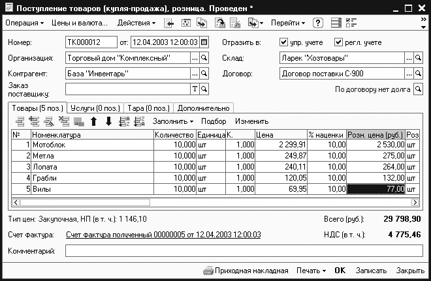Copy the current row in goods table
Screen dimensions: 431x281
point(35,121)
